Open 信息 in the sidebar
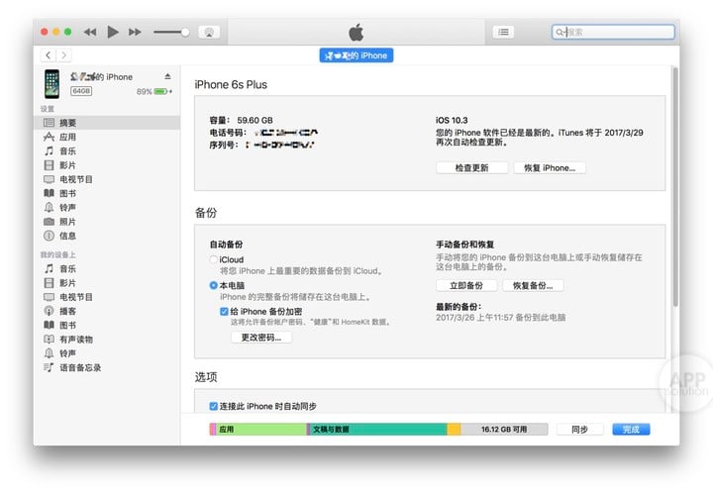The width and height of the screenshot is (713, 493). [107, 236]
